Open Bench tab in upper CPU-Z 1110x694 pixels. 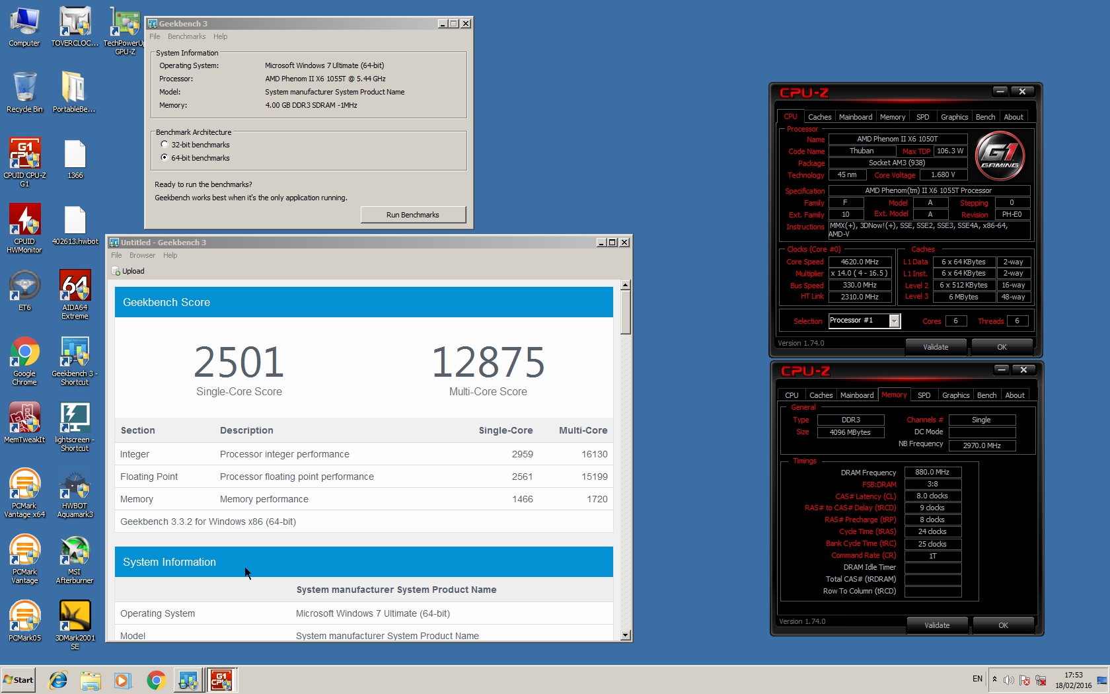tap(985, 117)
